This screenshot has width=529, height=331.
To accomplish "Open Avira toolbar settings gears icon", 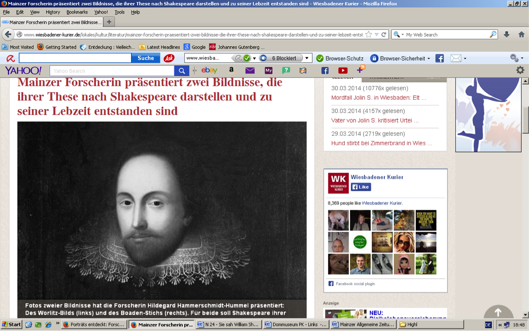I will pos(514,58).
